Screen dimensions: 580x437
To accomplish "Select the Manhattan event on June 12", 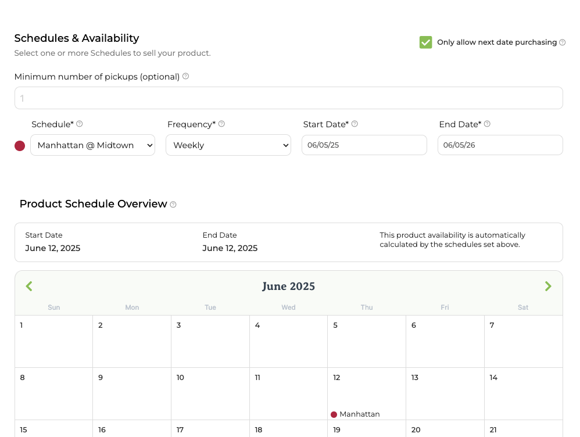I will [355, 414].
